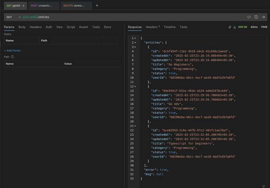Open the Auth tab
270x188 pixels.
click(49, 27)
